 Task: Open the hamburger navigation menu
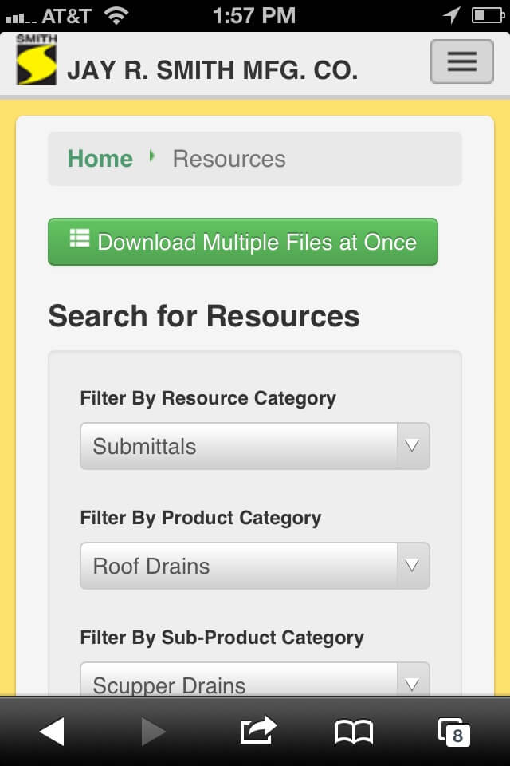coord(461,61)
